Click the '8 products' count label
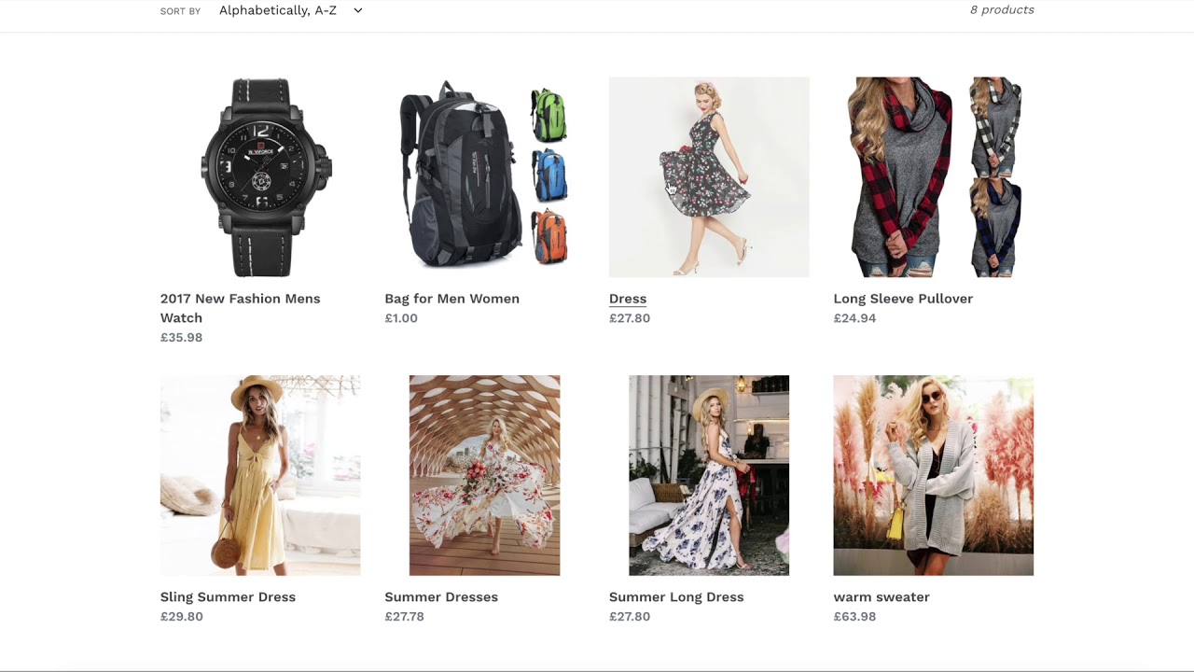 [x=1002, y=10]
